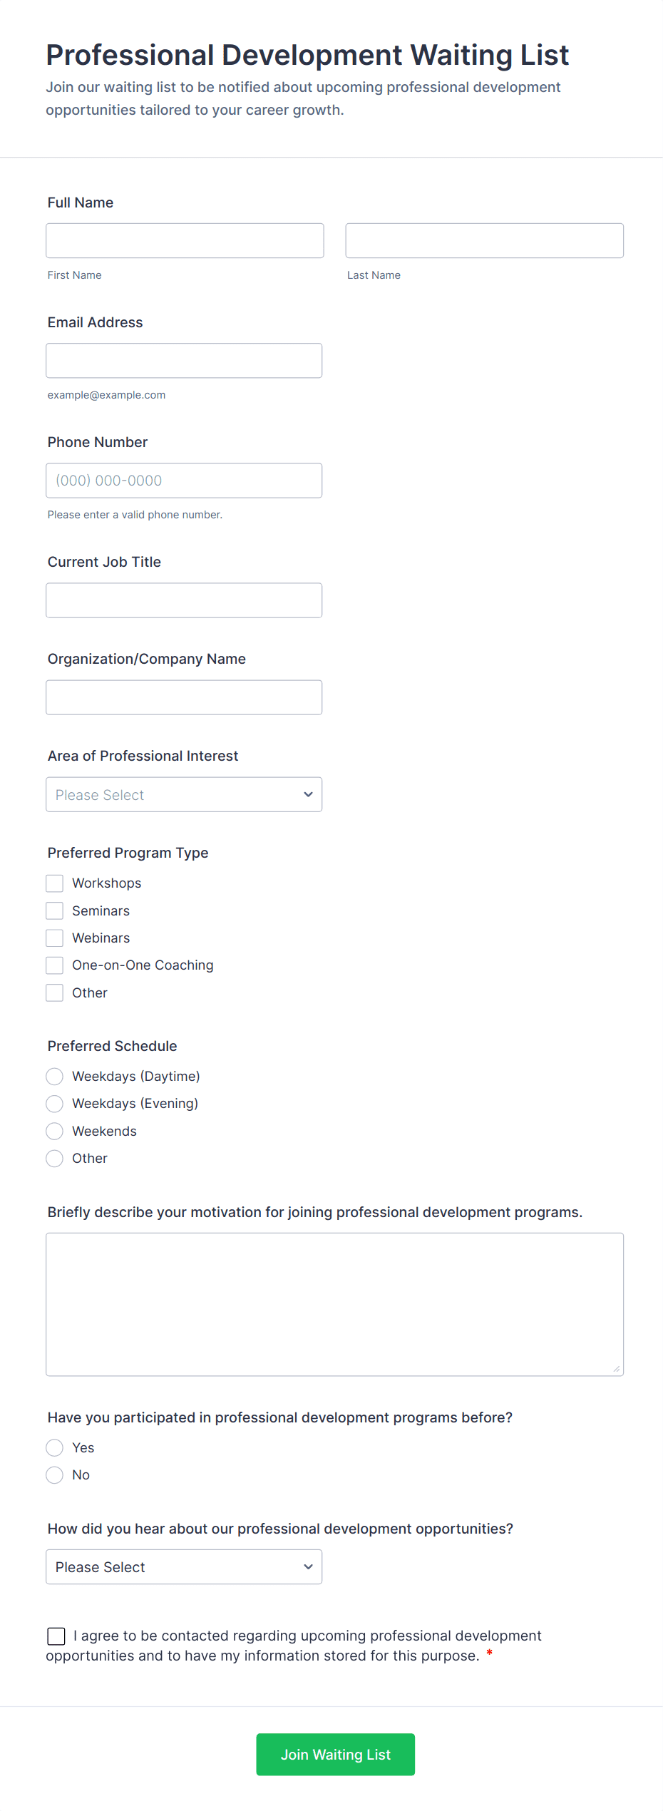Click the Current Job Title field
Screen dimensions: 663x1811
coord(184,600)
